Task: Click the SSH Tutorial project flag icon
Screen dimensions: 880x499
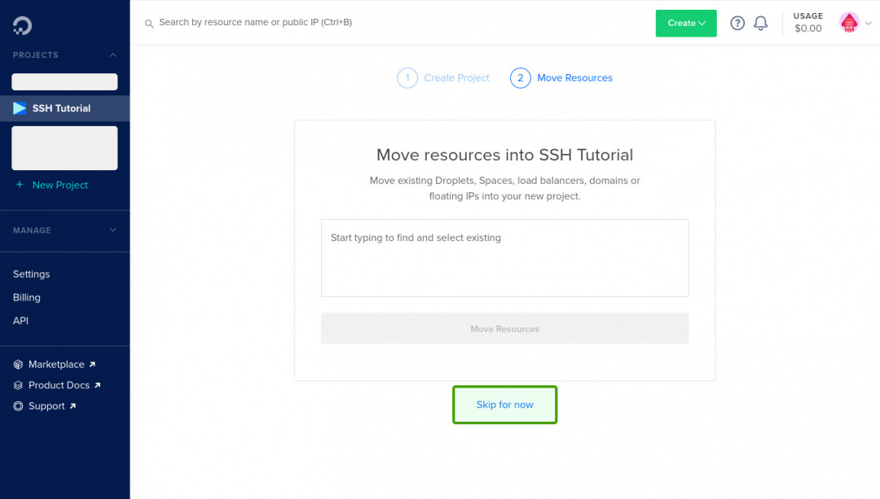Action: tap(20, 108)
